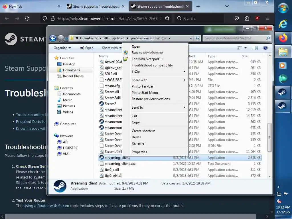Viewport: 292px width, 219px height.
Task: Open the Known Issues link
Action: point(31,129)
